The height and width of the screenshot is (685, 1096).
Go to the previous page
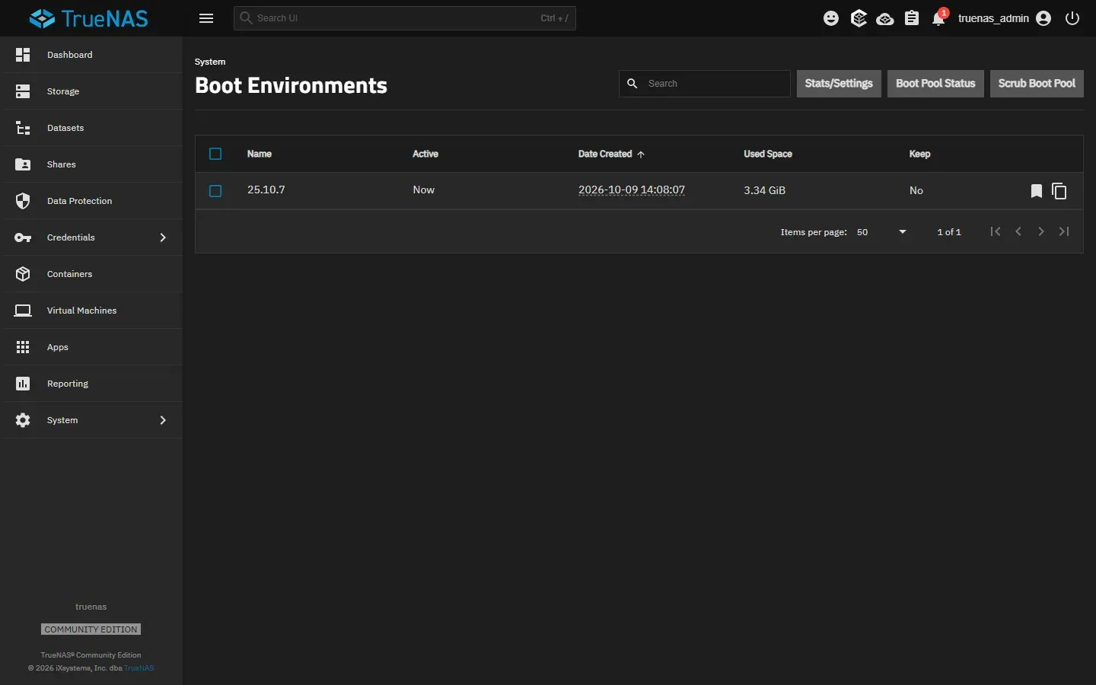coord(1018,231)
